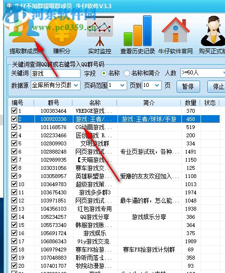
Task: Select the QQ游戏分享 name cell
Action: tap(95, 217)
